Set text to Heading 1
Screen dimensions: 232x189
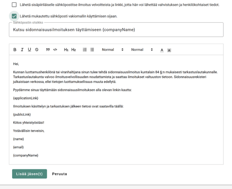(x=66, y=50)
